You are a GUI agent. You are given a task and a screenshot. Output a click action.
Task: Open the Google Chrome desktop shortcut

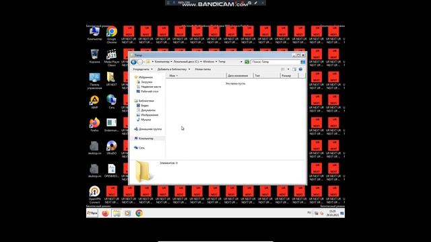tap(112, 34)
